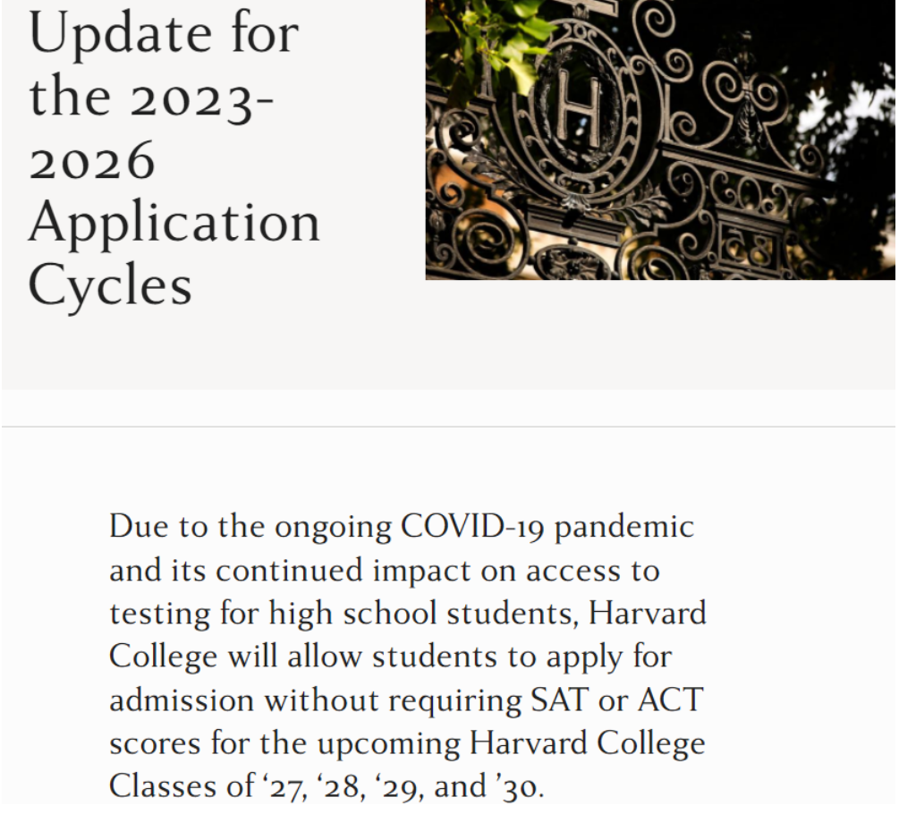The image size is (899, 831).
Task: Click the word "ACT" in the text
Action: tap(670, 700)
